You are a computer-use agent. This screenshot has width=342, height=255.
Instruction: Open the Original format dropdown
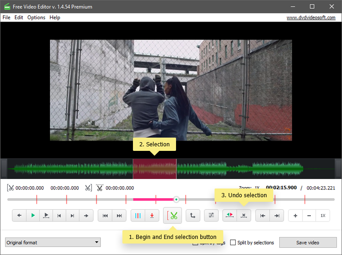point(53,242)
